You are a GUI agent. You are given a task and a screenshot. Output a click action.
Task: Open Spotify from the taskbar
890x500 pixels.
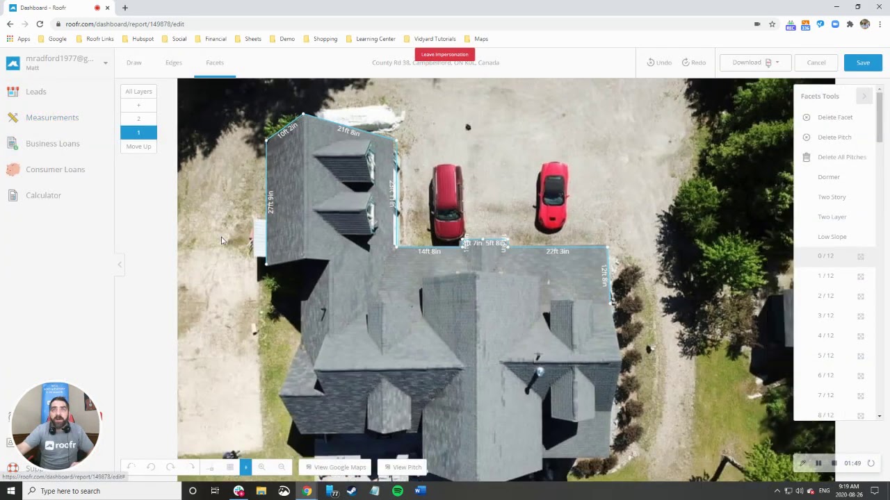coord(398,491)
